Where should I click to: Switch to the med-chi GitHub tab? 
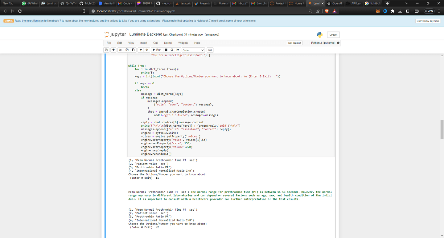click(x=164, y=3)
